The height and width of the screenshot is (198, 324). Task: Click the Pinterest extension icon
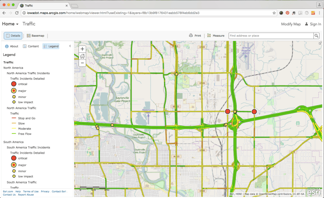tap(288, 13)
